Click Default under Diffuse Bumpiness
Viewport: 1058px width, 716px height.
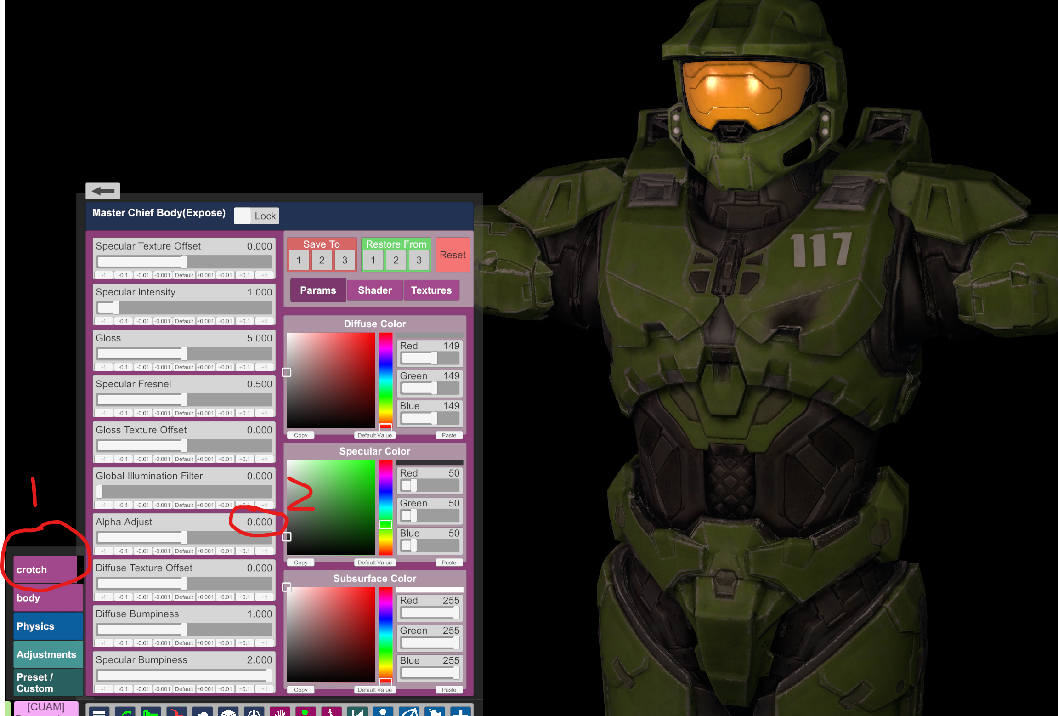coord(184,643)
